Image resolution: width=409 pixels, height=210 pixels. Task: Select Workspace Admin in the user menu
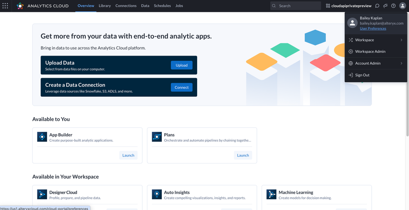click(376, 51)
